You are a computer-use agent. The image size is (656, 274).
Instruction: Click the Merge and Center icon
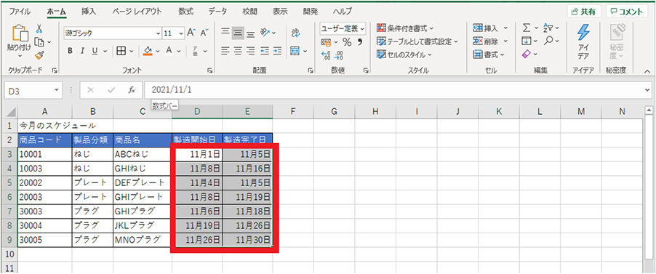coord(295,51)
